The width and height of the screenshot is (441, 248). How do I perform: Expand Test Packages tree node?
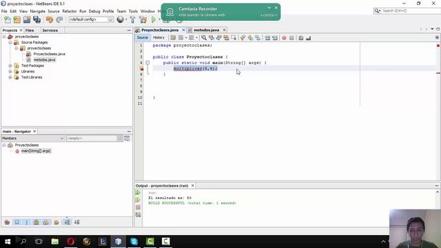(x=10, y=65)
